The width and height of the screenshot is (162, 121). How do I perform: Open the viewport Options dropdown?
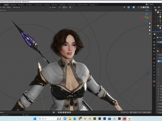tap(148, 10)
